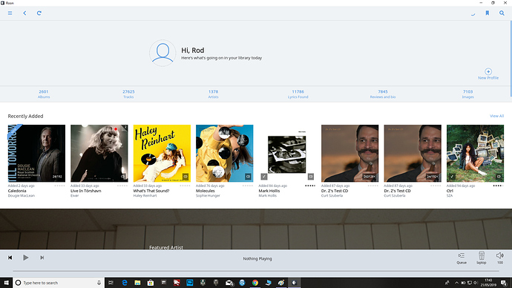
Task: Skip to previous track
Action: [10, 258]
